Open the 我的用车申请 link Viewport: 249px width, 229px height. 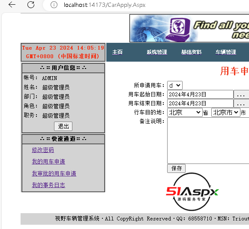coord(48,162)
